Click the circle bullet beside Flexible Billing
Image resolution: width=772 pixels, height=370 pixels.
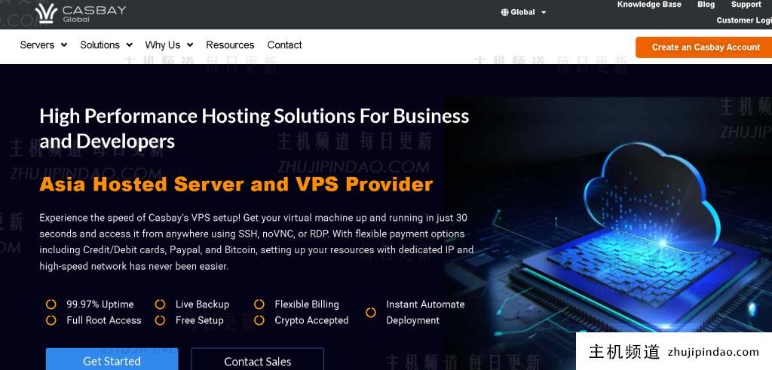[259, 304]
